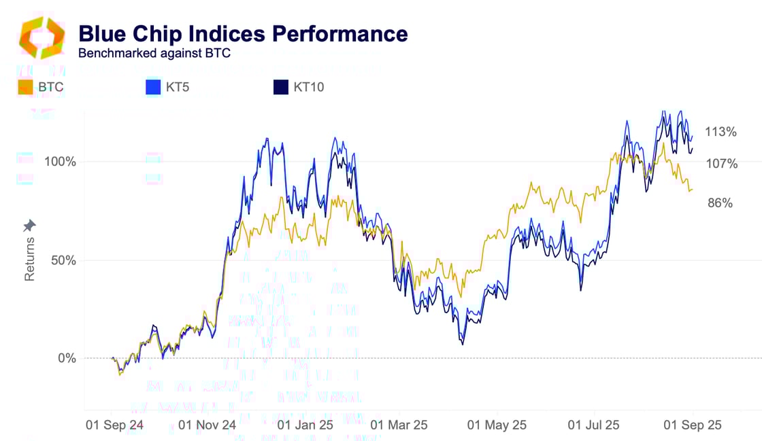Click the Returns y-axis label
This screenshot has height=441, width=762.
click(30, 258)
